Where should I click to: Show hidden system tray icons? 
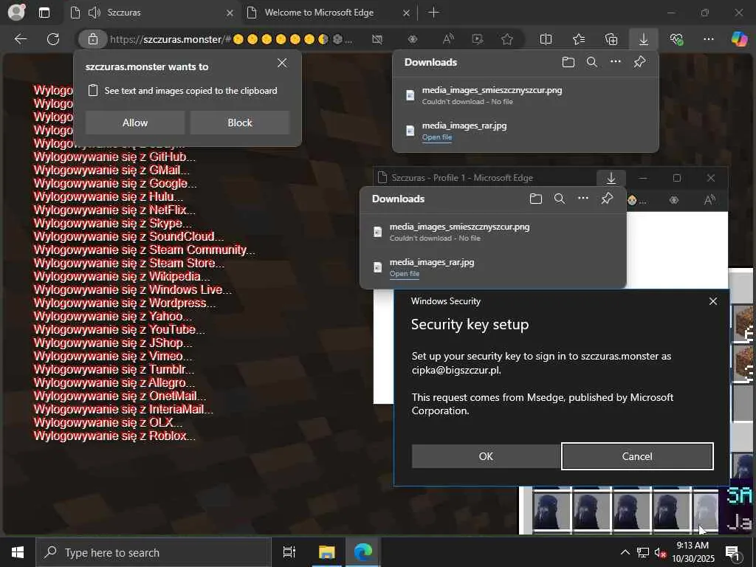[625, 552]
